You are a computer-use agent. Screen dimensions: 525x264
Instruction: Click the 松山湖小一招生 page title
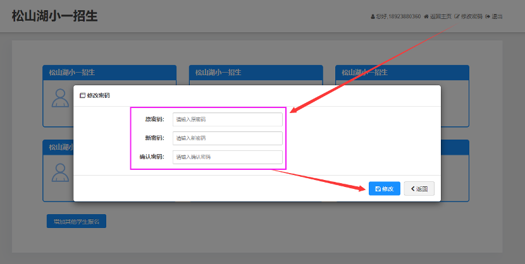click(x=54, y=16)
